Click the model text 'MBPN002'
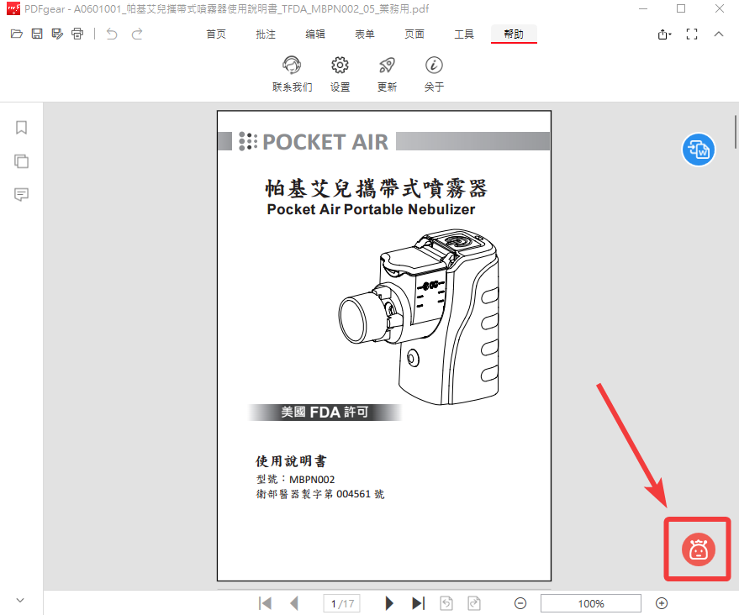 312,480
